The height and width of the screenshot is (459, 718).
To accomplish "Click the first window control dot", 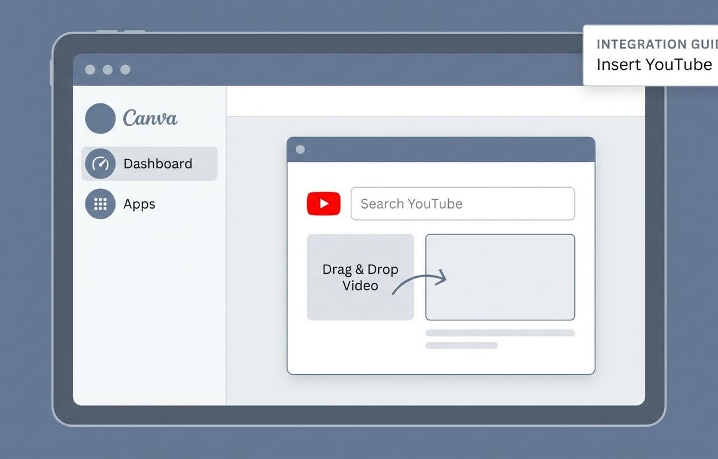I will [x=90, y=70].
